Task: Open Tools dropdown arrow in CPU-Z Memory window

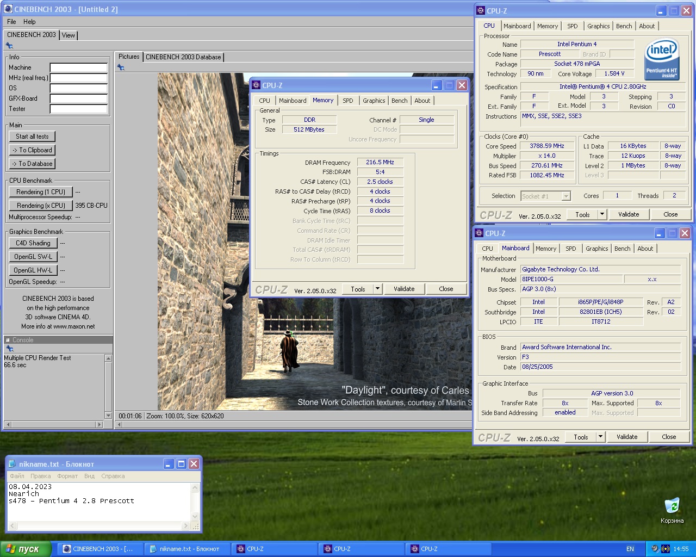Action: point(378,289)
